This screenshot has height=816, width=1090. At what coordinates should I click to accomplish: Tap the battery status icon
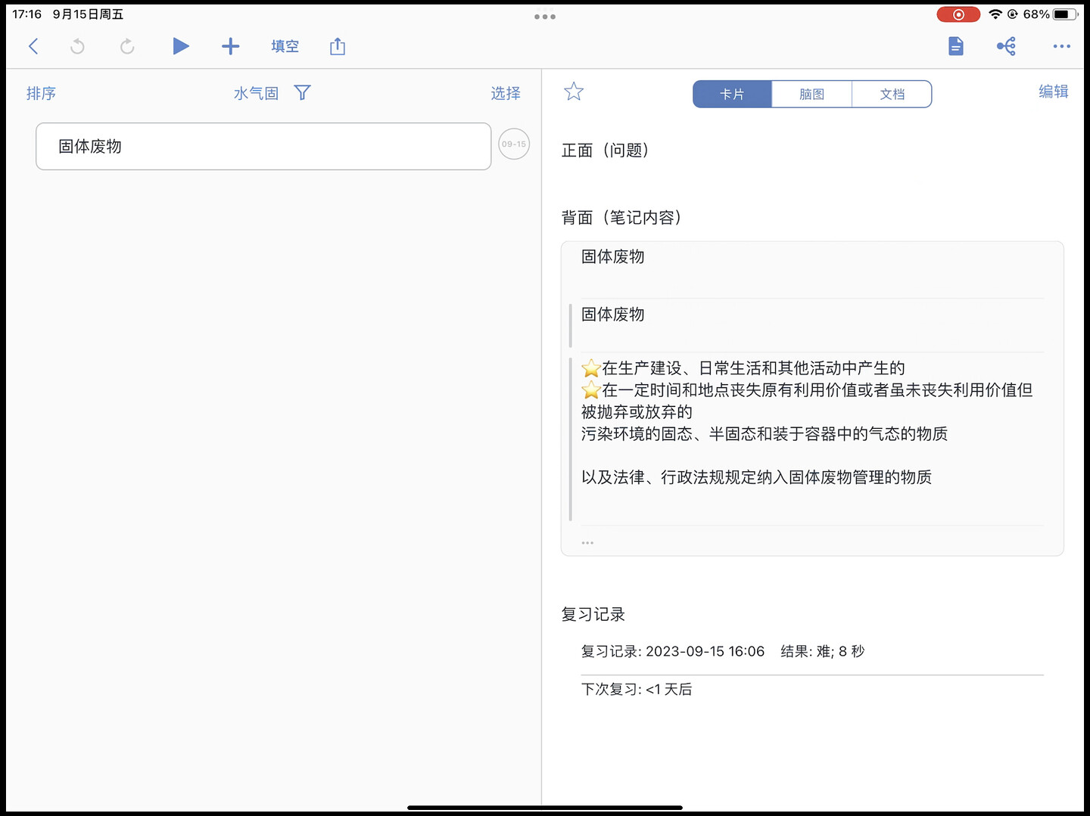(1065, 14)
